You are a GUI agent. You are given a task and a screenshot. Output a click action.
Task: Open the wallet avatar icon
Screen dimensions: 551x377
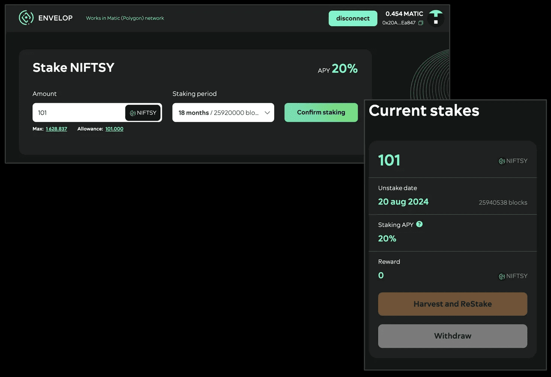click(436, 18)
